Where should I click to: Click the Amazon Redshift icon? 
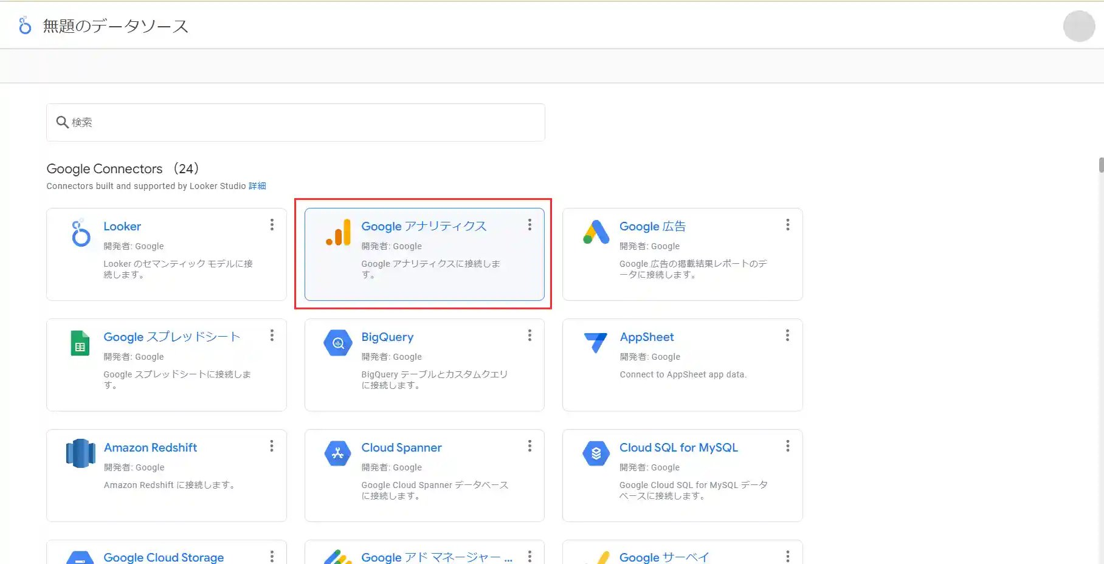coord(81,453)
